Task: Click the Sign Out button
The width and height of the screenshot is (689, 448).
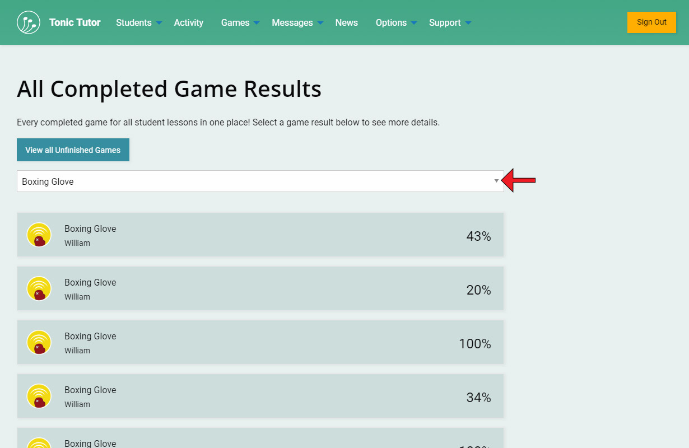Action: click(651, 22)
